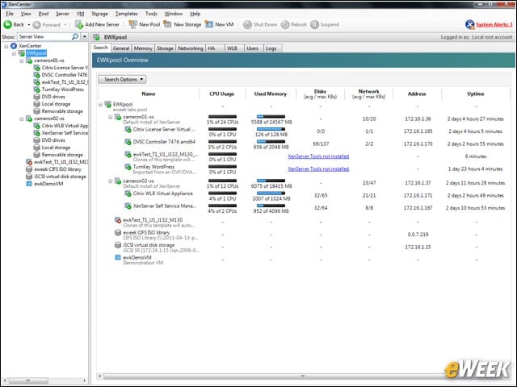Sort by Used Memory column header
This screenshot has width=517, height=387.
271,94
